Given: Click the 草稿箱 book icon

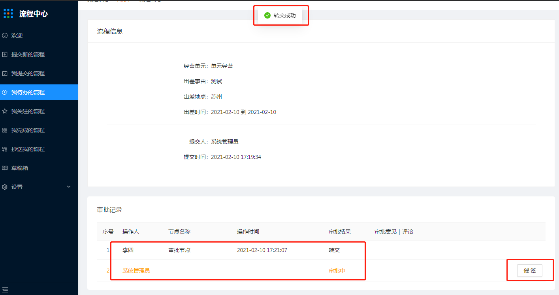Looking at the screenshot, I should click(x=5, y=168).
